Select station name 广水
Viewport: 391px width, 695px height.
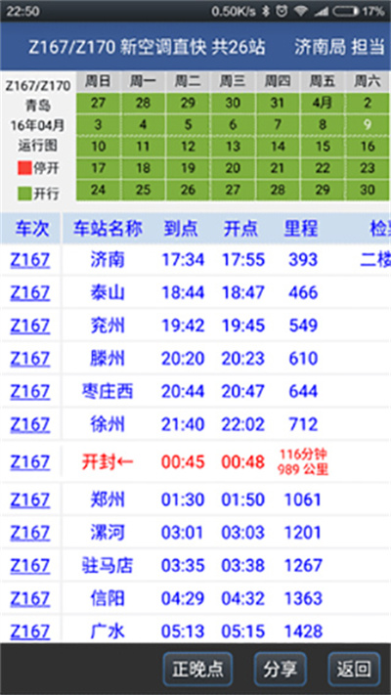pyautogui.click(x=108, y=631)
